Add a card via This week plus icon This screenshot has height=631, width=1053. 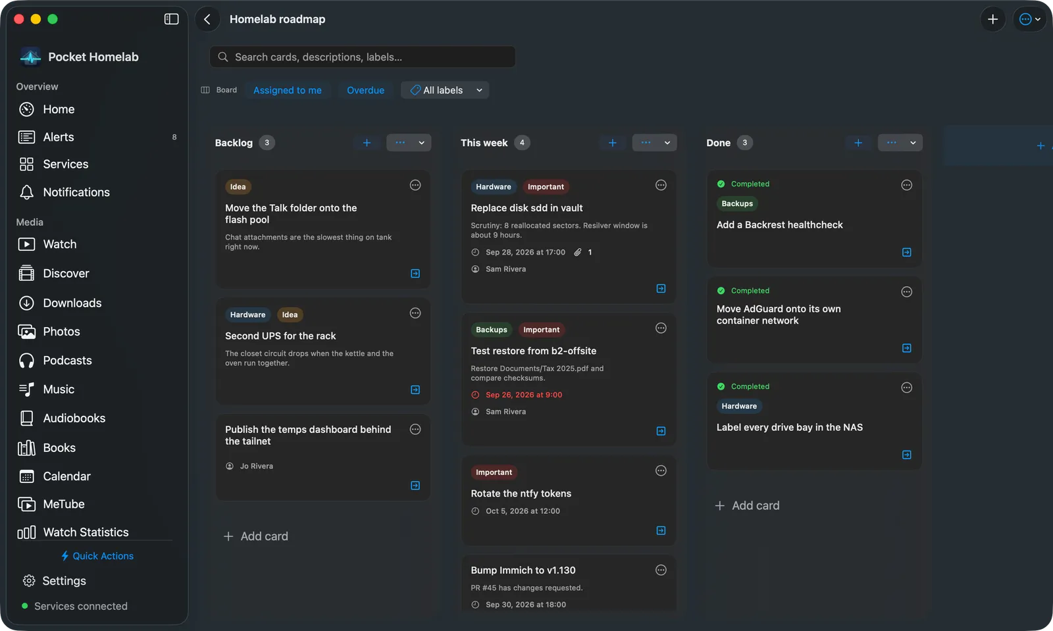pyautogui.click(x=612, y=143)
